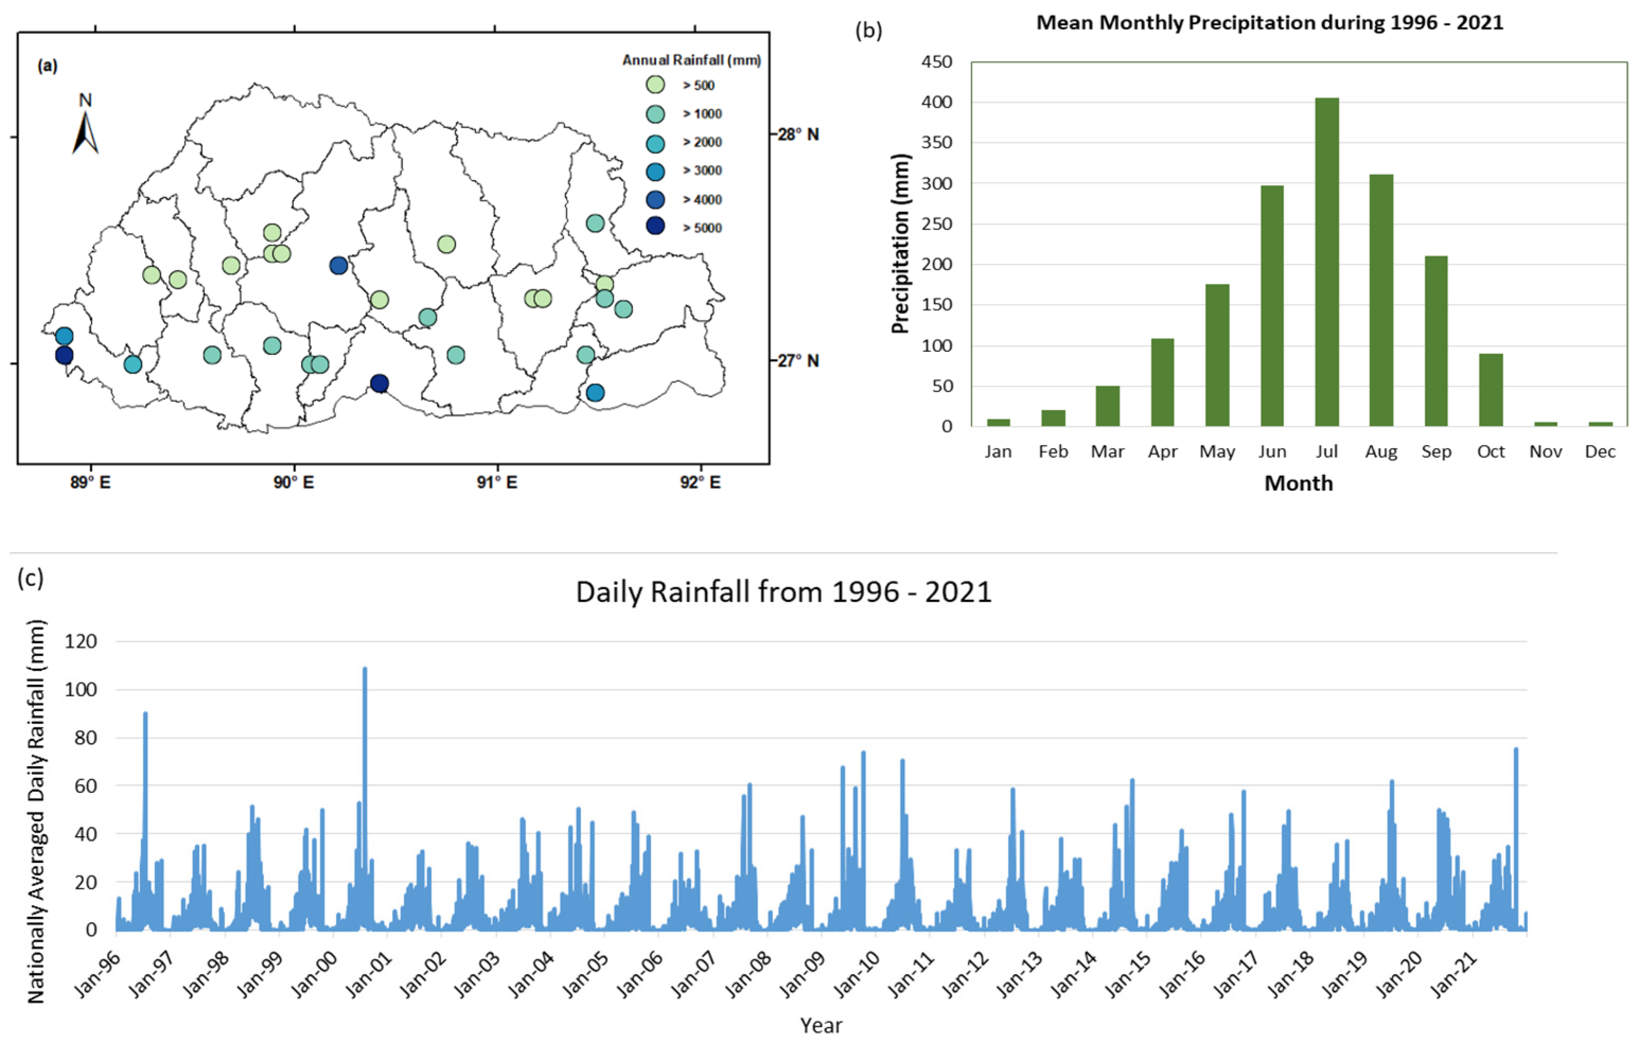
Task: Click the Annual Rainfall (mm) legend heading
Action: (691, 60)
